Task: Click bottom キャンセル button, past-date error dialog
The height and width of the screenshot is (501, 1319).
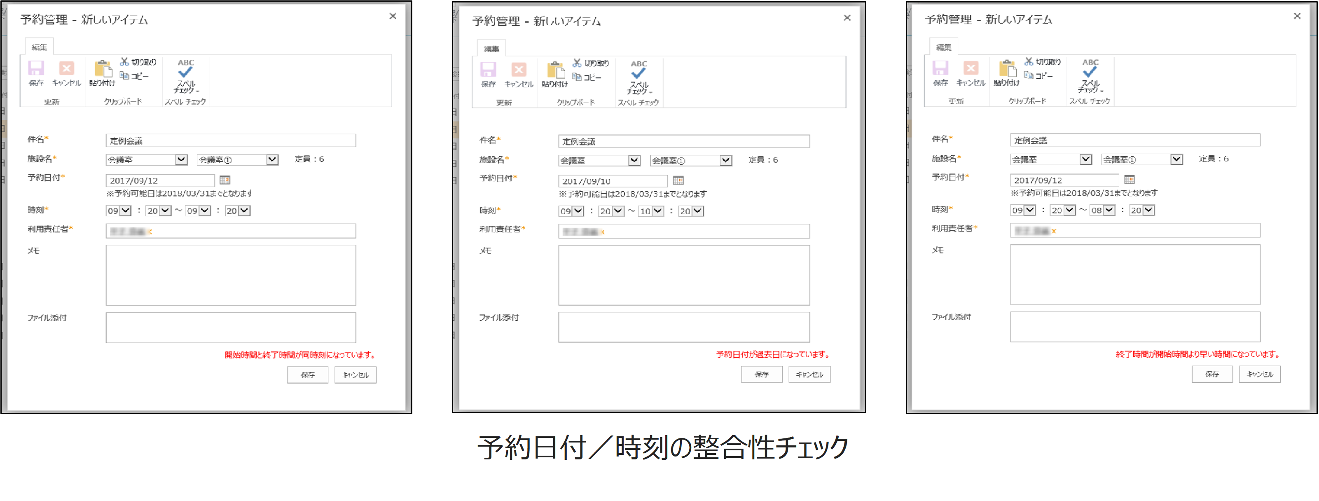Action: [x=809, y=375]
